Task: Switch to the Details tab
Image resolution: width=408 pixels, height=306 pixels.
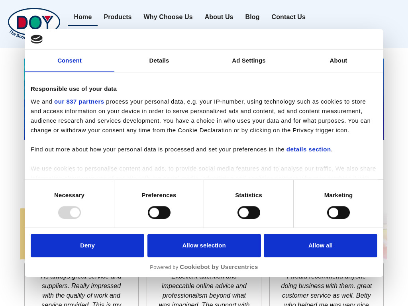Action: click(x=159, y=61)
